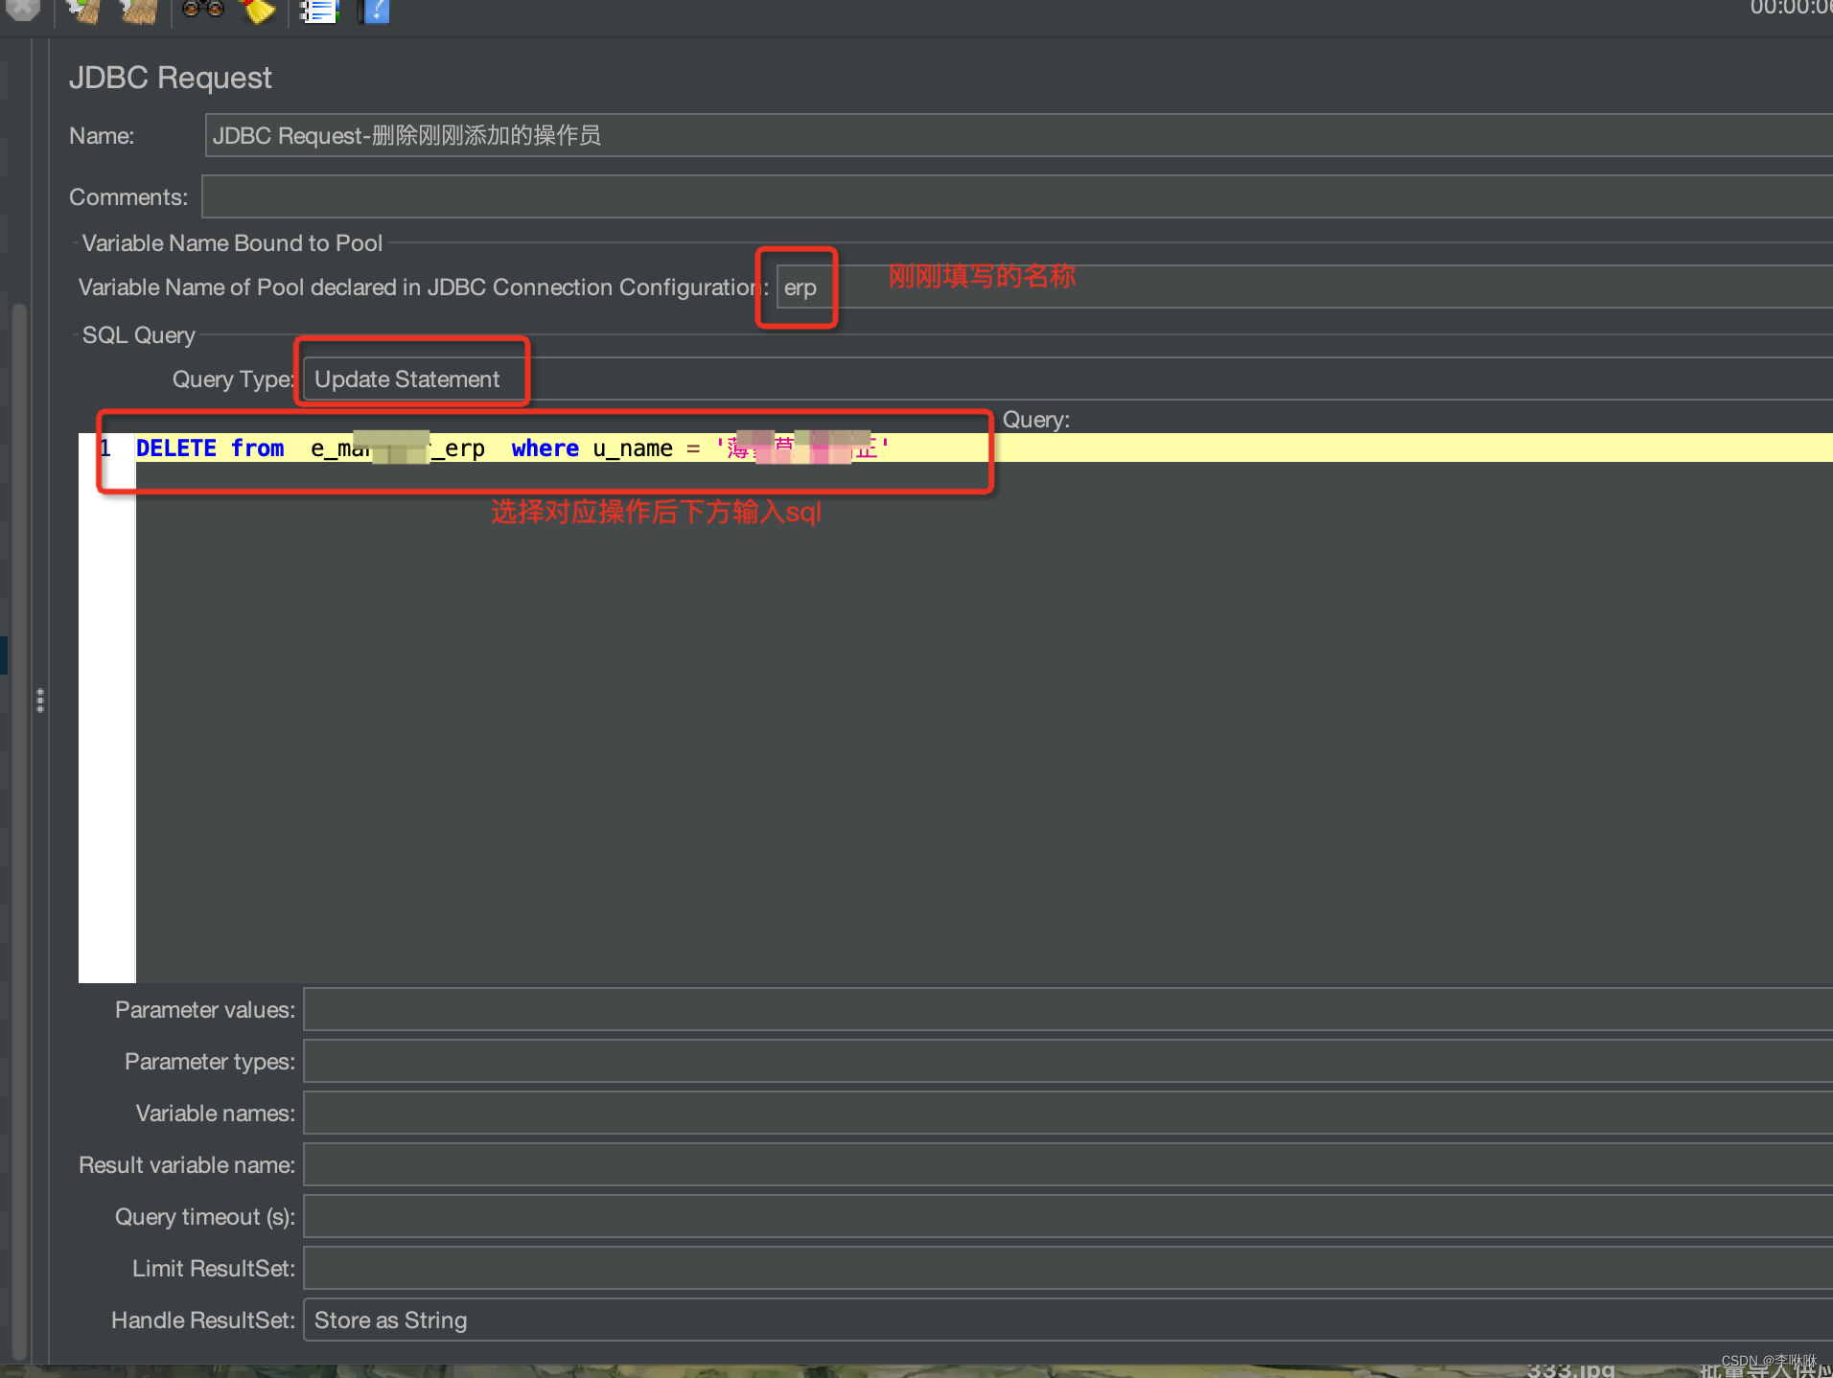Click into the Parameter types field
Screen dimensions: 1833x1378
tap(1068, 1061)
